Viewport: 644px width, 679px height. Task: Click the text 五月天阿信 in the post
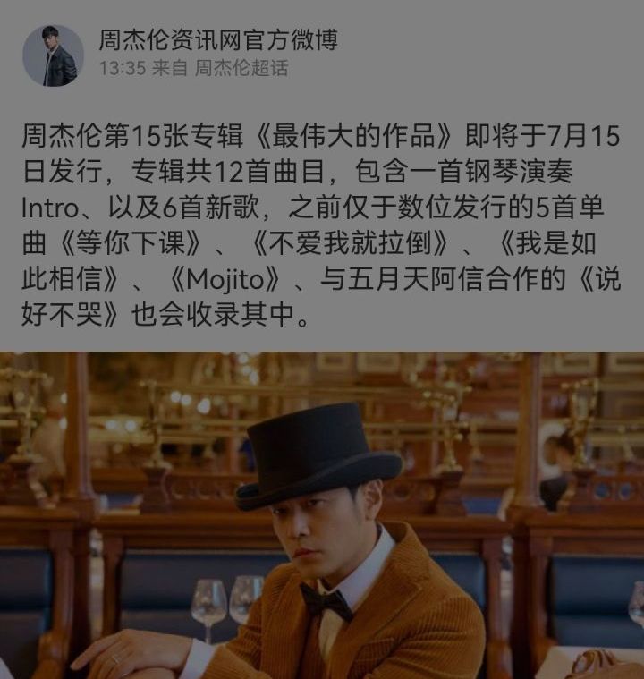416,279
